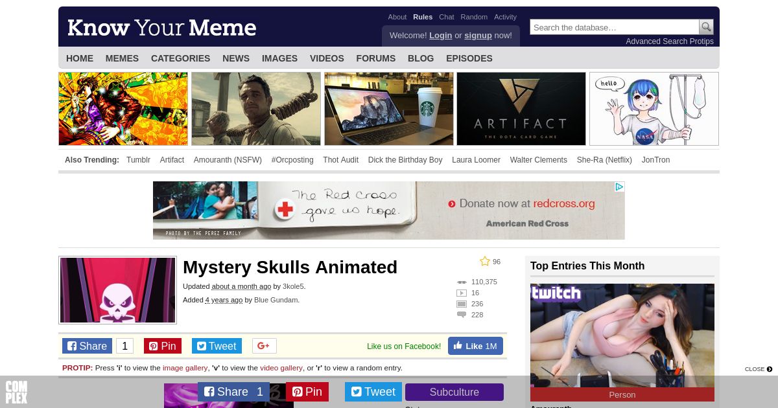Viewport: 778px width, 408px height.
Task: Share the entry on Facebook
Action: click(x=87, y=346)
